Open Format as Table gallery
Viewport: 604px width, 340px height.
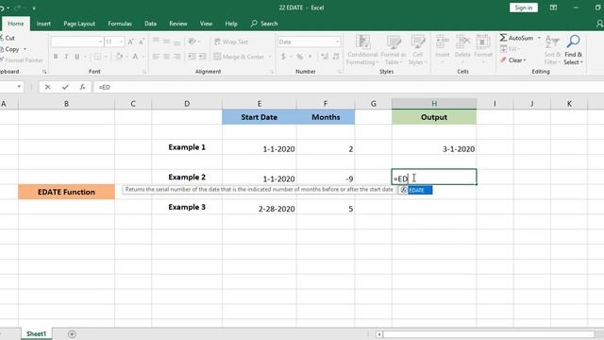point(394,50)
